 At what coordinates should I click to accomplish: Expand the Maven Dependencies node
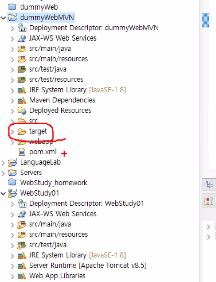click(12, 101)
